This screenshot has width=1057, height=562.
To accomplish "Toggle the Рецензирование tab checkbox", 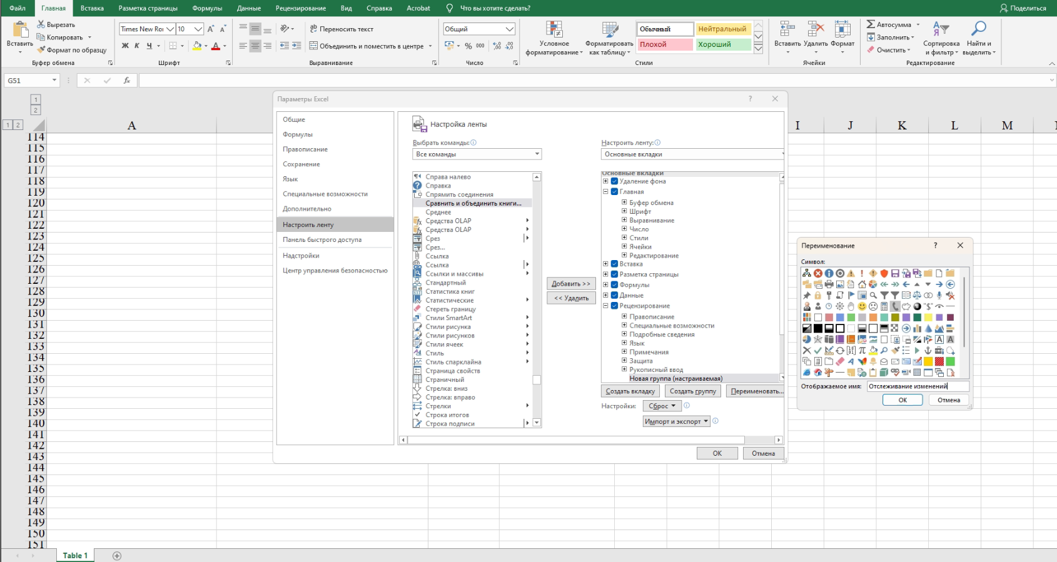I will click(x=614, y=306).
